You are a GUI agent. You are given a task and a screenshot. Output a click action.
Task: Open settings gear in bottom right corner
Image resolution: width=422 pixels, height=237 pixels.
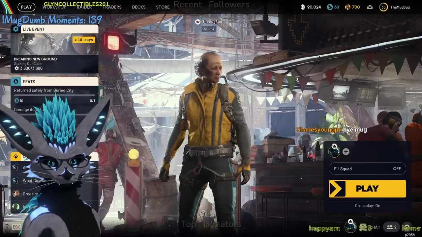coord(407,227)
